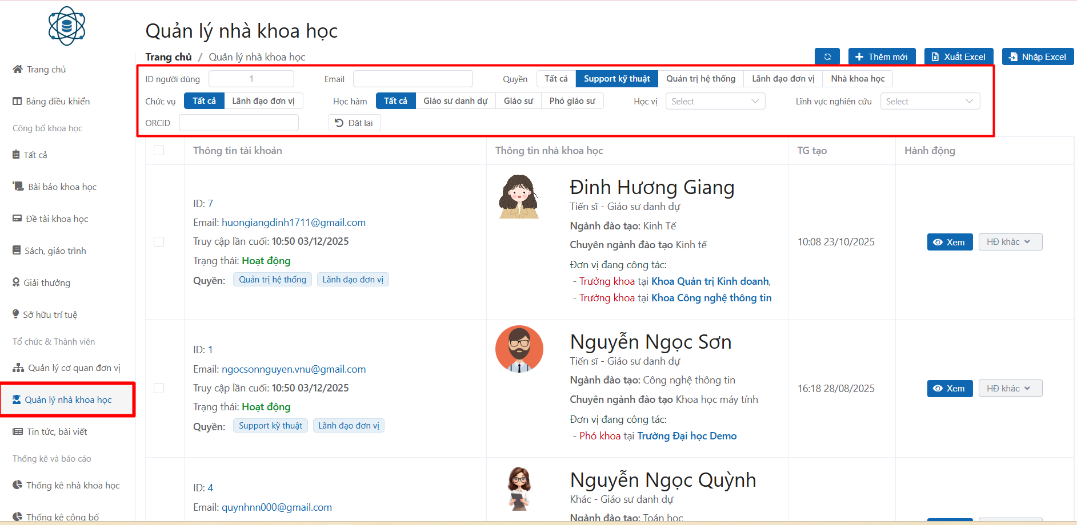The image size is (1077, 525).
Task: Click the Email filter input field
Action: [413, 79]
